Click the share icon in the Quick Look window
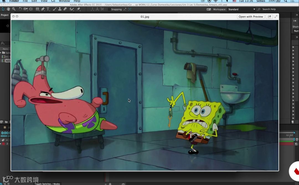299x185 pixels. tap(269, 17)
